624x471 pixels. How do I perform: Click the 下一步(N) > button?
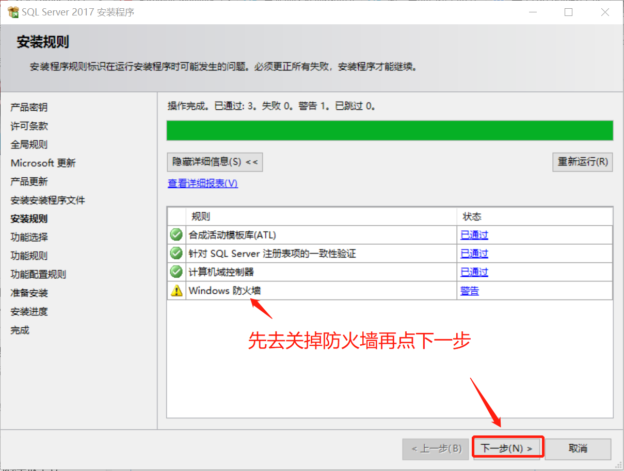508,449
